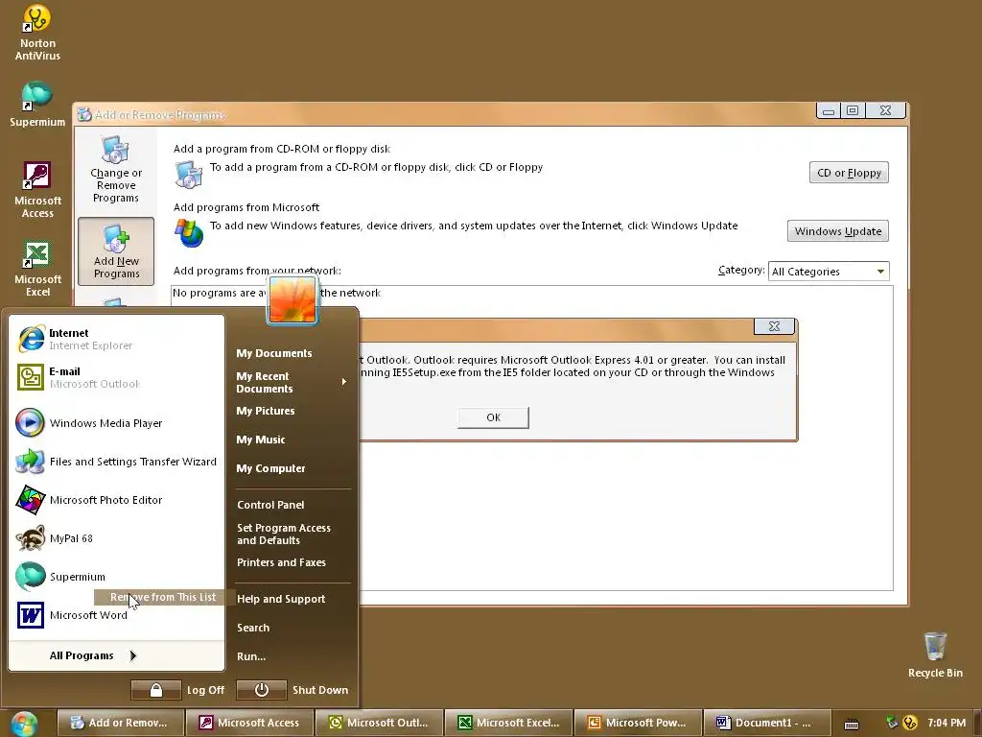Open the Run... dialog
This screenshot has width=982, height=737.
pyautogui.click(x=251, y=656)
